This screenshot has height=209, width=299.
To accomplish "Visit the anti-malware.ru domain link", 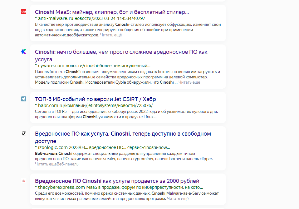I will click(56, 18).
